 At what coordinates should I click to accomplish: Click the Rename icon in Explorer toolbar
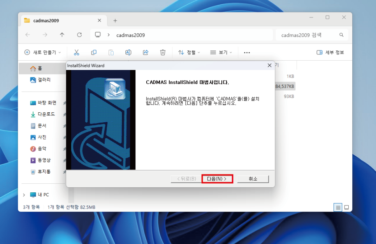(128, 52)
